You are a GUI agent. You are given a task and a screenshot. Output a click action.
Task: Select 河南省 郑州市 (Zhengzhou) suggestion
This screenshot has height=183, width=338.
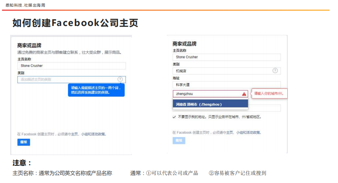[210, 104]
